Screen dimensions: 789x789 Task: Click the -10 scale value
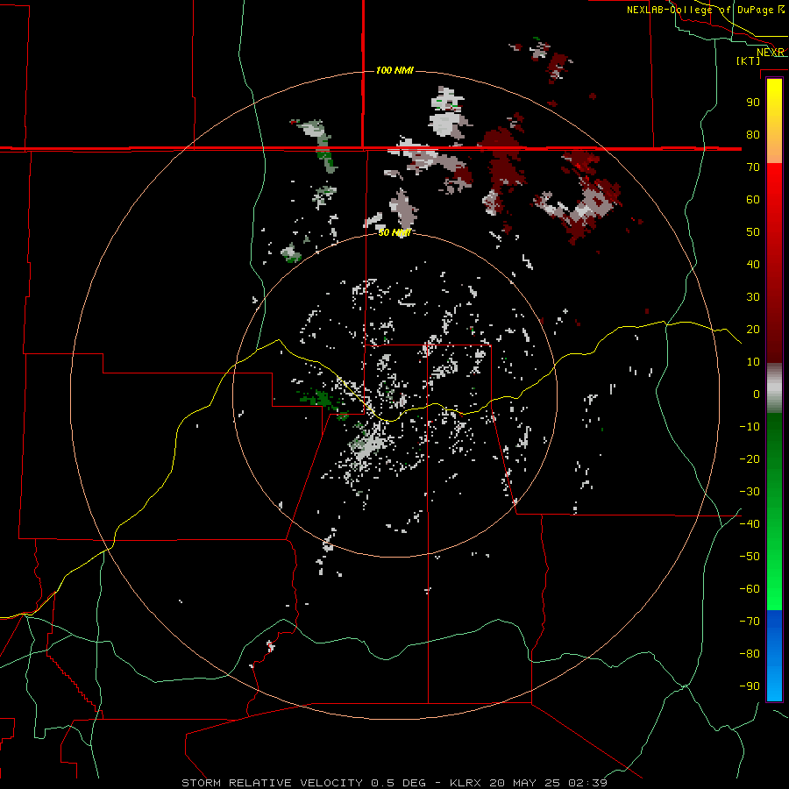750,427
